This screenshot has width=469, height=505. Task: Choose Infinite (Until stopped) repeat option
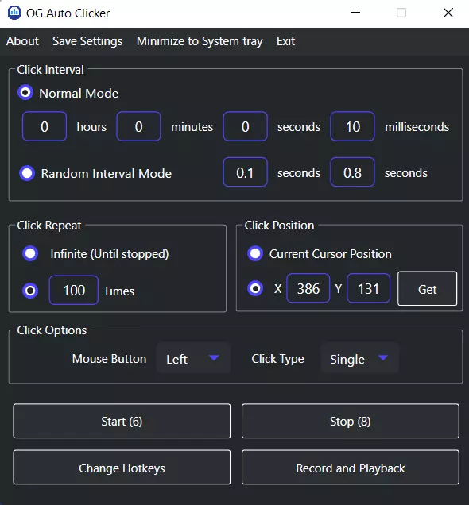(30, 253)
